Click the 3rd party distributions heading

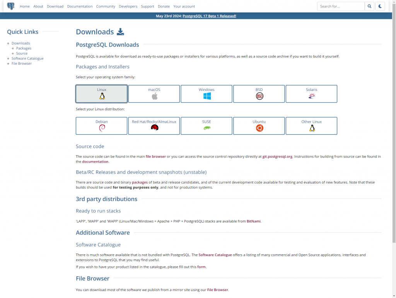click(x=107, y=199)
